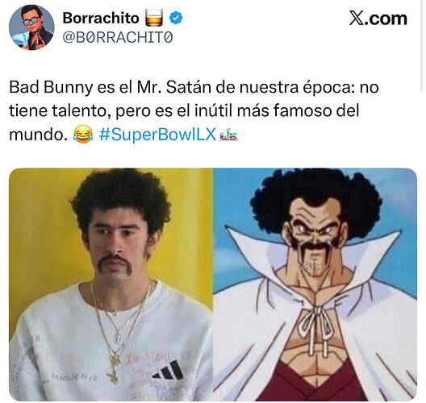Open Borrachito's round profile avatar
The height and width of the screenshot is (403, 426).
coord(31,27)
